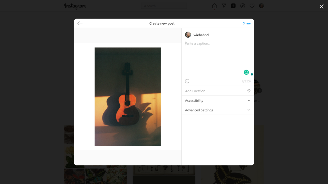Click the green Grammarly icon

[x=246, y=72]
